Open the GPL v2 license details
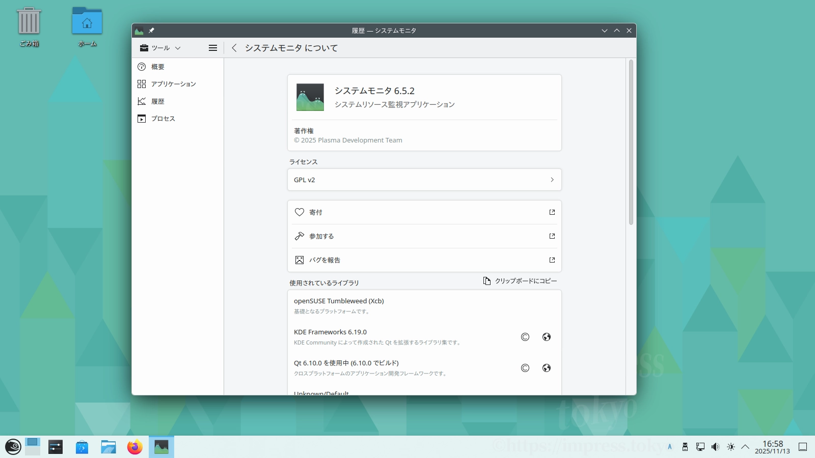Viewport: 815px width, 458px height. point(424,180)
